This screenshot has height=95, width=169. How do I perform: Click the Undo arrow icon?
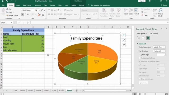pyautogui.click(x=7, y=1)
